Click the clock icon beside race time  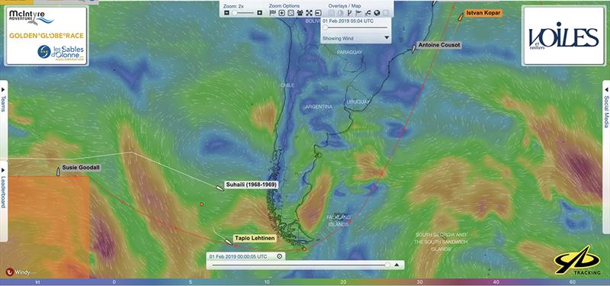(279, 256)
